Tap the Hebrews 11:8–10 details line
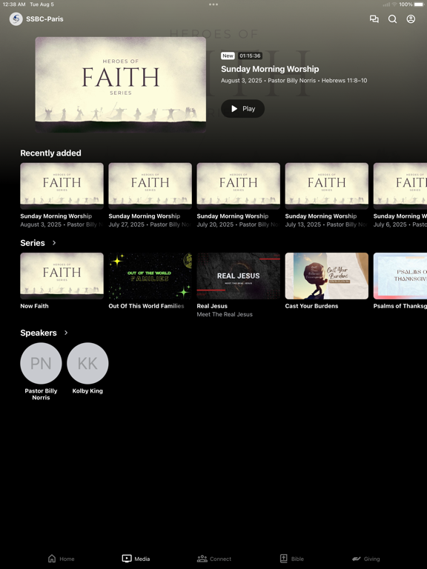Screen dimensions: 427x569 (294, 81)
